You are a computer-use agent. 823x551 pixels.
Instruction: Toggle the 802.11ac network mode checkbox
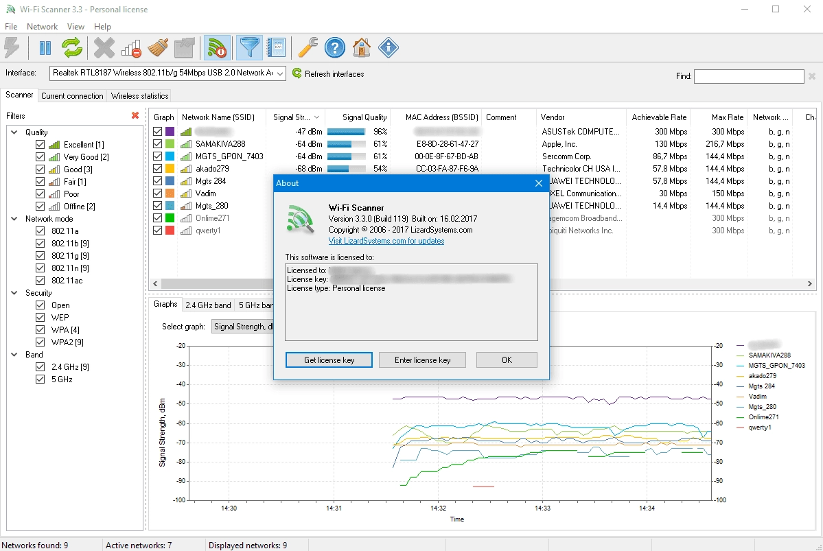[40, 280]
